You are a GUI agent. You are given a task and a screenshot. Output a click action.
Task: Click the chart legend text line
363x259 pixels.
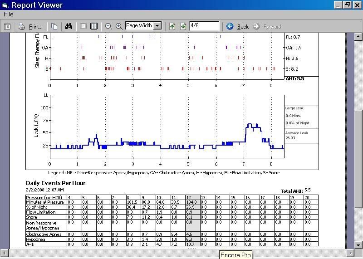pos(164,173)
